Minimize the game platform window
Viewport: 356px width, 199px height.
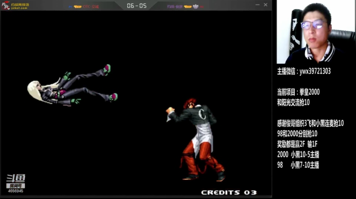pos(258,5)
